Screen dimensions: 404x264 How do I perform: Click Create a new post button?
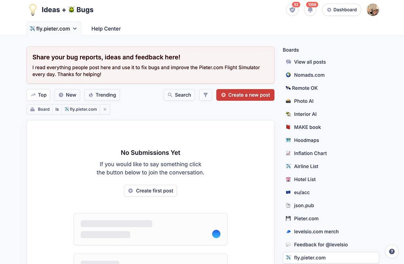(245, 95)
